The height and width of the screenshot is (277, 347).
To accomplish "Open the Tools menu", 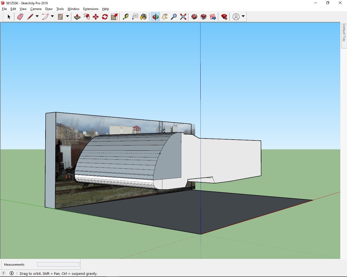I will pos(60,9).
